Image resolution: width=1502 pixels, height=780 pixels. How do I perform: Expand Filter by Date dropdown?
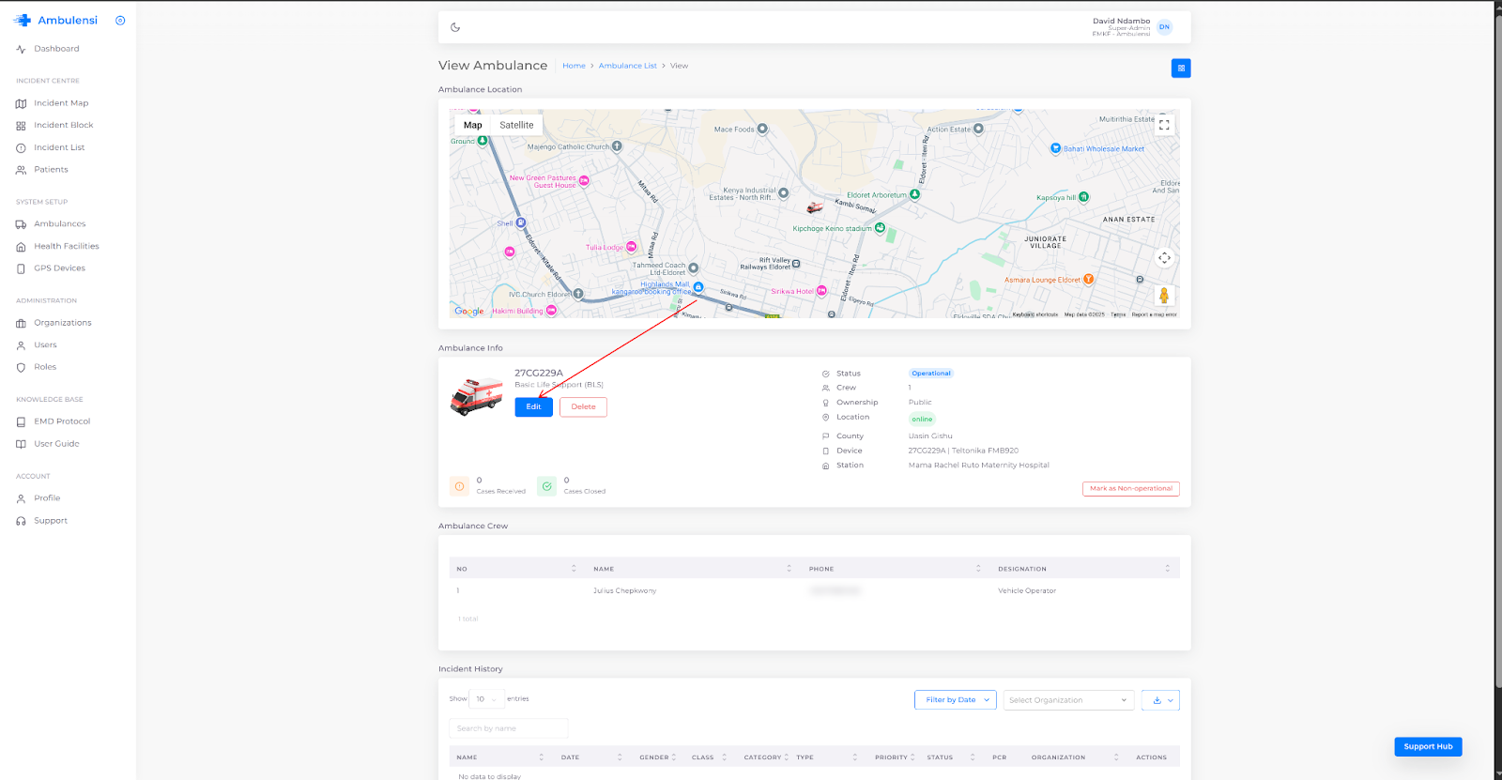[x=955, y=700]
